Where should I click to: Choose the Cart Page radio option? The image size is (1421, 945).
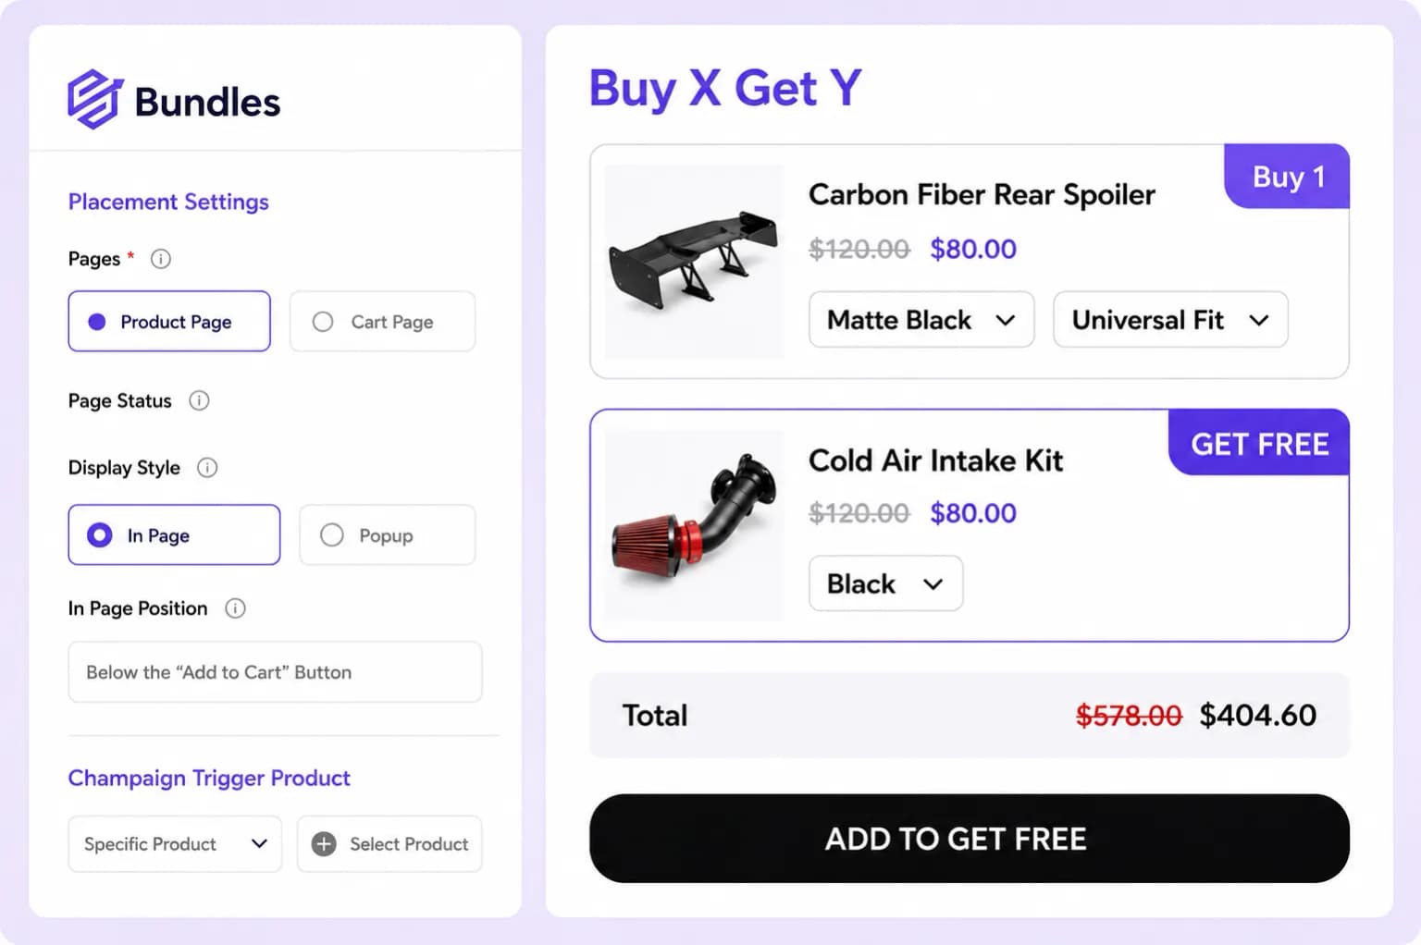pyautogui.click(x=382, y=322)
